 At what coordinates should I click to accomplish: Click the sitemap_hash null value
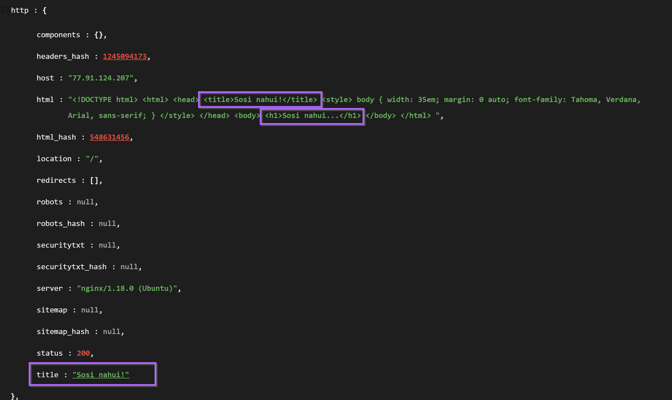(111, 332)
